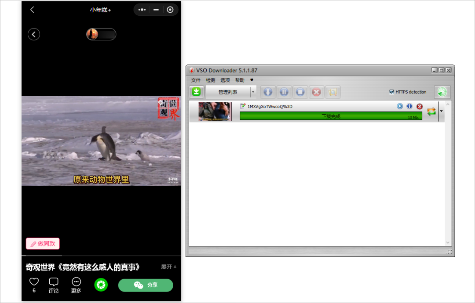
Task: Click the blue info icon on download row
Action: click(409, 106)
